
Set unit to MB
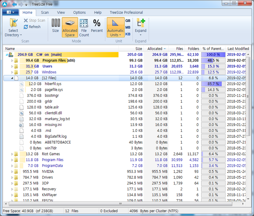coord(128,27)
